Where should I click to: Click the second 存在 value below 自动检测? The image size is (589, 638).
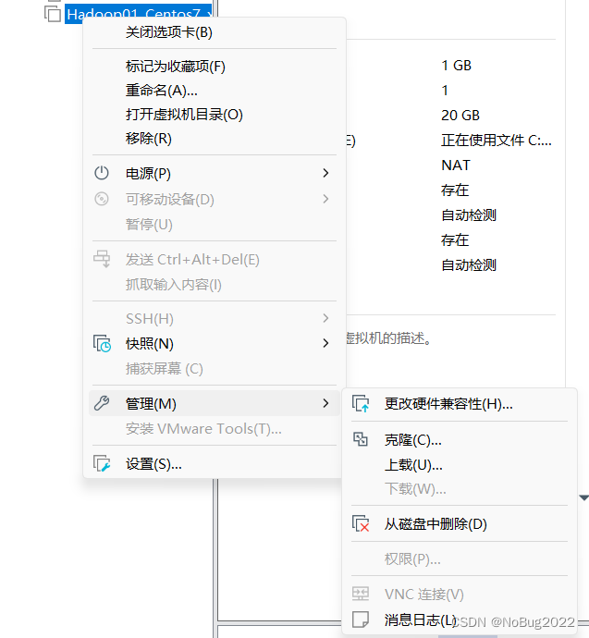coord(455,240)
